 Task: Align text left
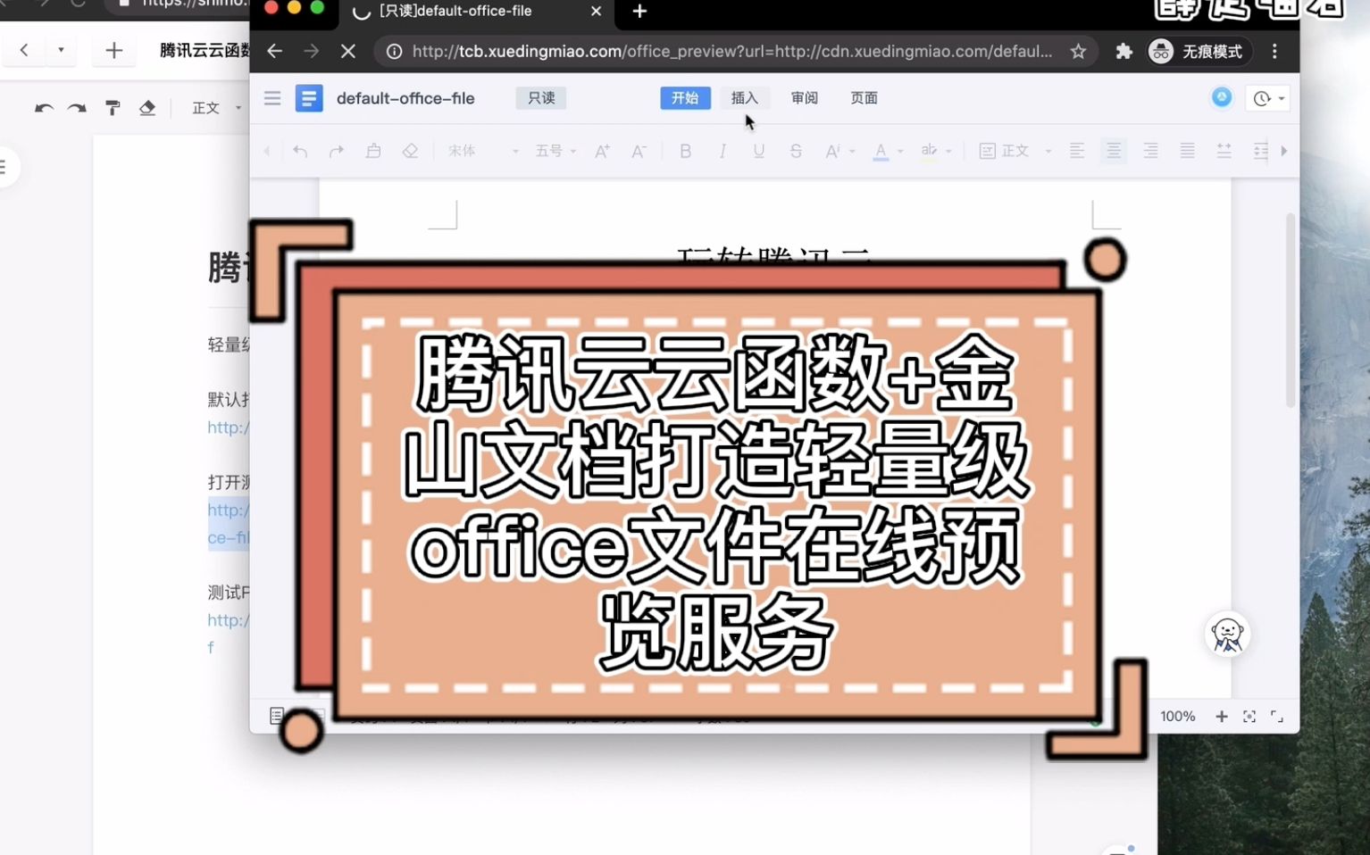click(x=1077, y=152)
